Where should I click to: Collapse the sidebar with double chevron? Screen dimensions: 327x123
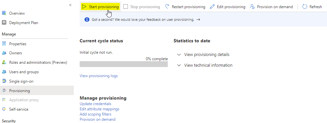70,5
